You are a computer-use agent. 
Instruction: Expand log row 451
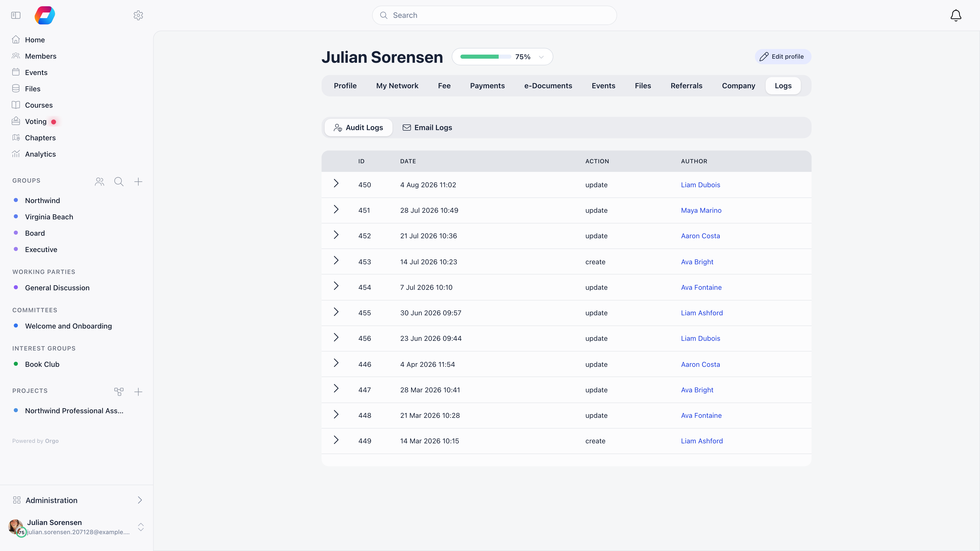[336, 209]
